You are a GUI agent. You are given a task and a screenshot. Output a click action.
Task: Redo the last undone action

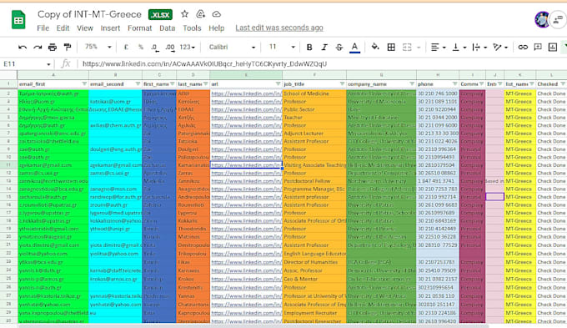[38, 47]
